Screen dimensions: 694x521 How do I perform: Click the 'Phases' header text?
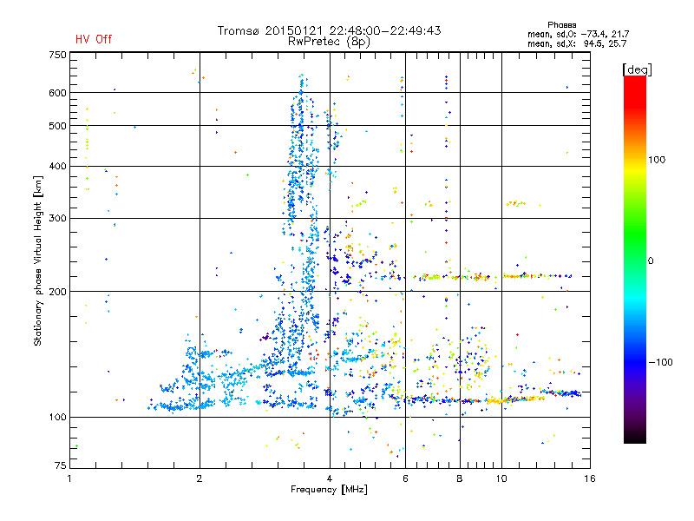(x=561, y=25)
